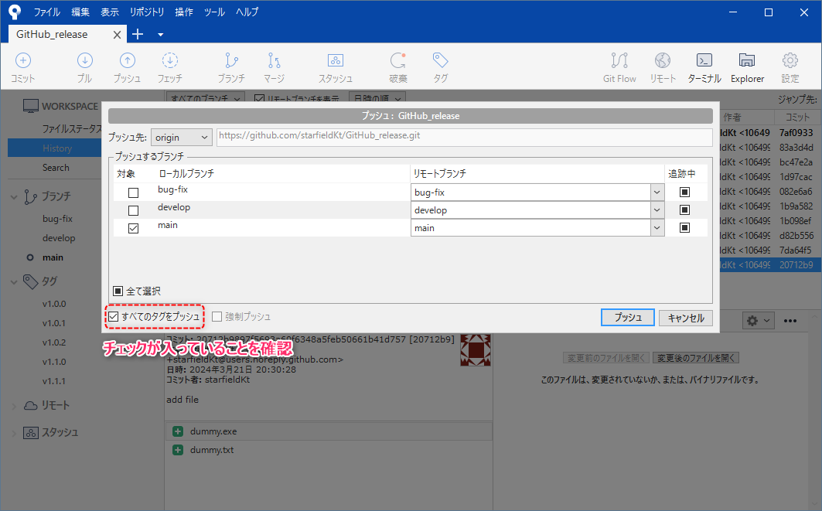Open the origin push destination dropdown
Screen dimensions: 822x511
click(182, 138)
